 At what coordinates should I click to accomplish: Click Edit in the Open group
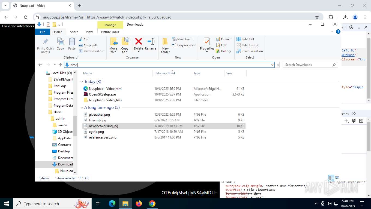point(221,45)
